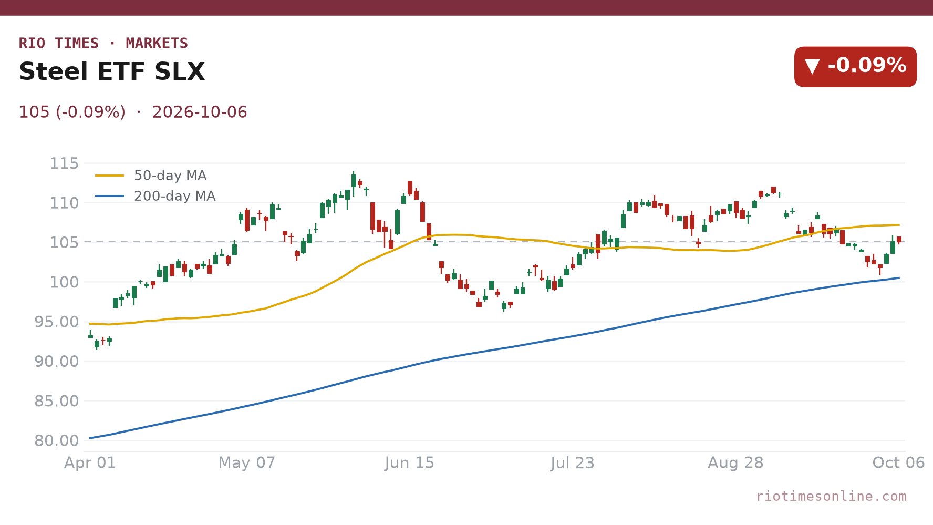
Task: Click the y-axis label "90.00"
Action: click(x=57, y=361)
